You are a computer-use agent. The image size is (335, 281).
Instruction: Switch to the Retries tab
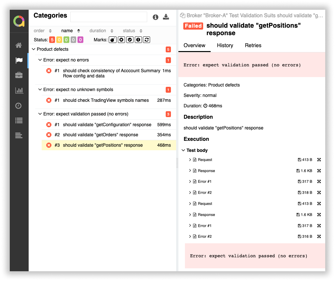click(253, 45)
